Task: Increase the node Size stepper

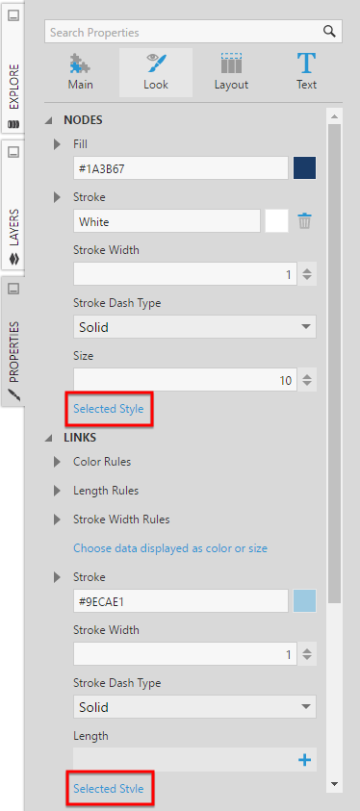Action: 307,377
